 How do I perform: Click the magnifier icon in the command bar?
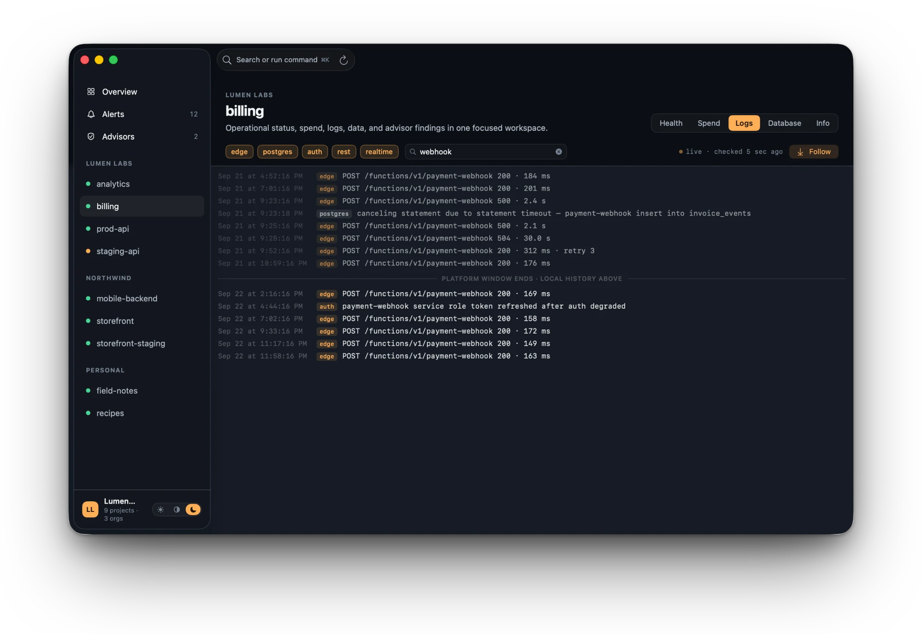click(x=227, y=60)
